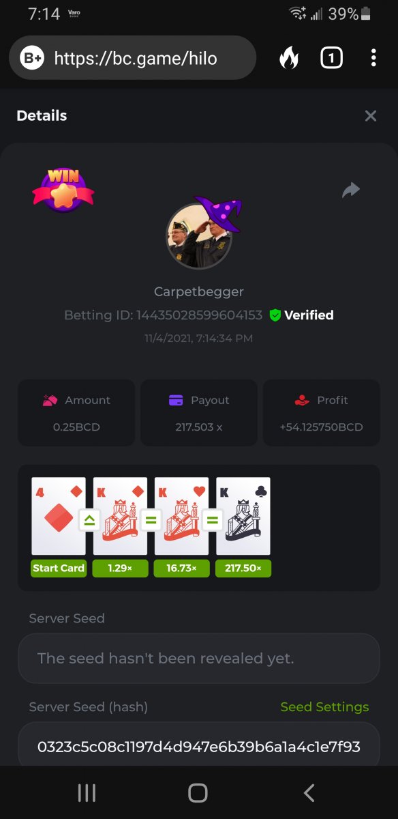Open the browser three-dot menu

tap(373, 59)
